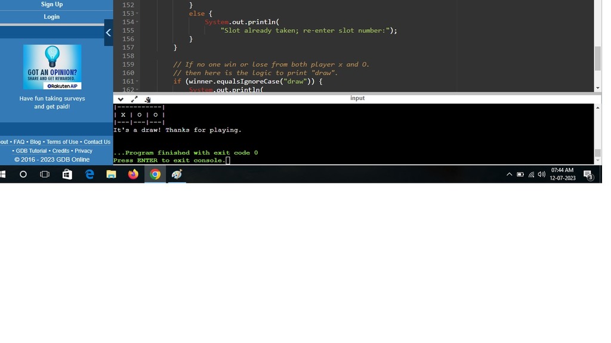Image resolution: width=611 pixels, height=343 pixels.
Task: Click the "Slot already taken" string line
Action: [308, 31]
